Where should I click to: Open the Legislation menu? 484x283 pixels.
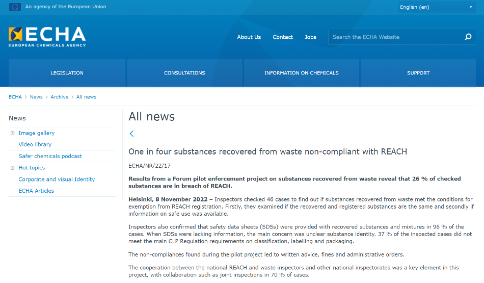click(67, 73)
